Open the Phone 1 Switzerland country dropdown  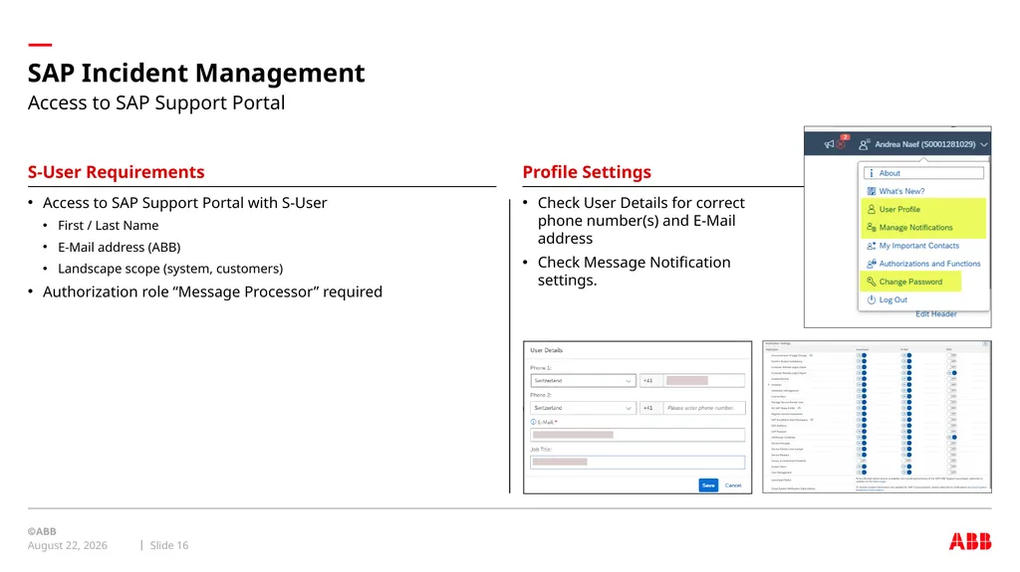tap(583, 381)
